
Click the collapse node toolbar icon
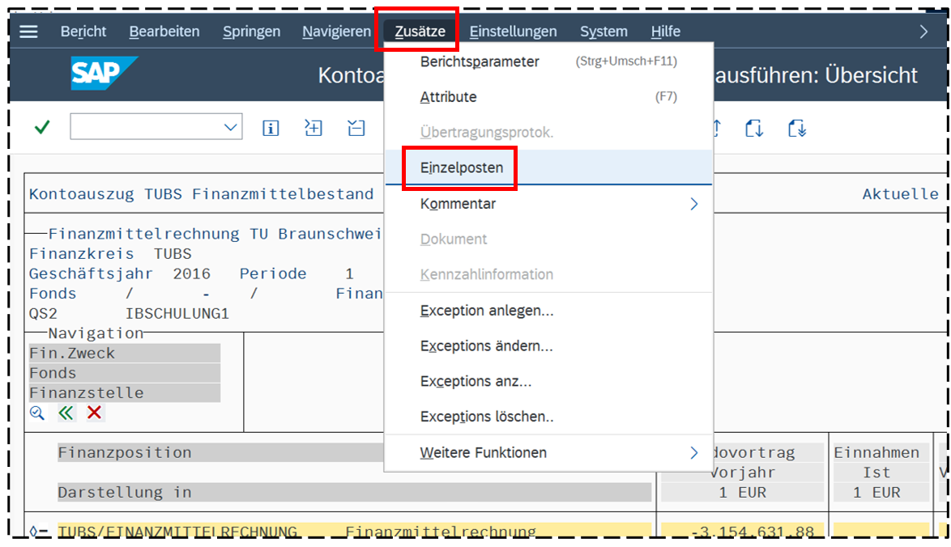(356, 128)
